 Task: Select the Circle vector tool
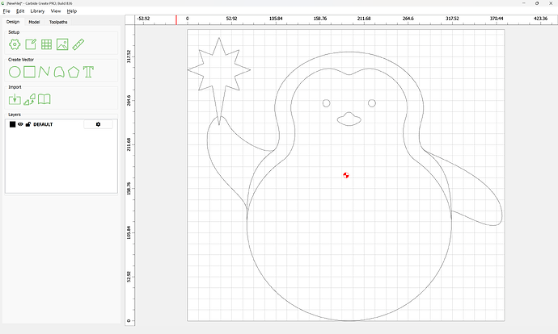click(x=15, y=72)
